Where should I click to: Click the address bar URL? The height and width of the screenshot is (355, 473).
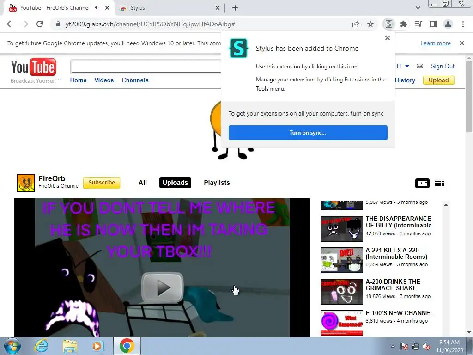click(x=150, y=24)
